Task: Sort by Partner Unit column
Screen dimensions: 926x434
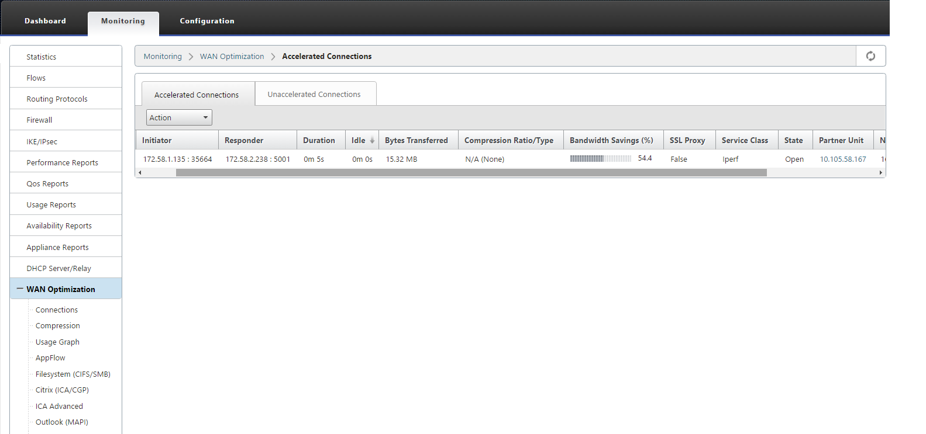Action: (x=843, y=140)
